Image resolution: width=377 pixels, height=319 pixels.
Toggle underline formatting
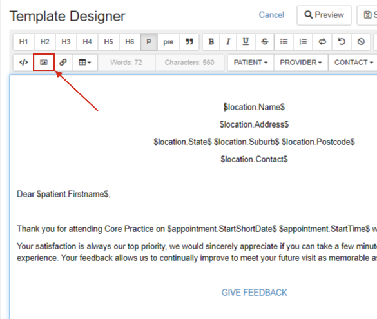tap(246, 42)
